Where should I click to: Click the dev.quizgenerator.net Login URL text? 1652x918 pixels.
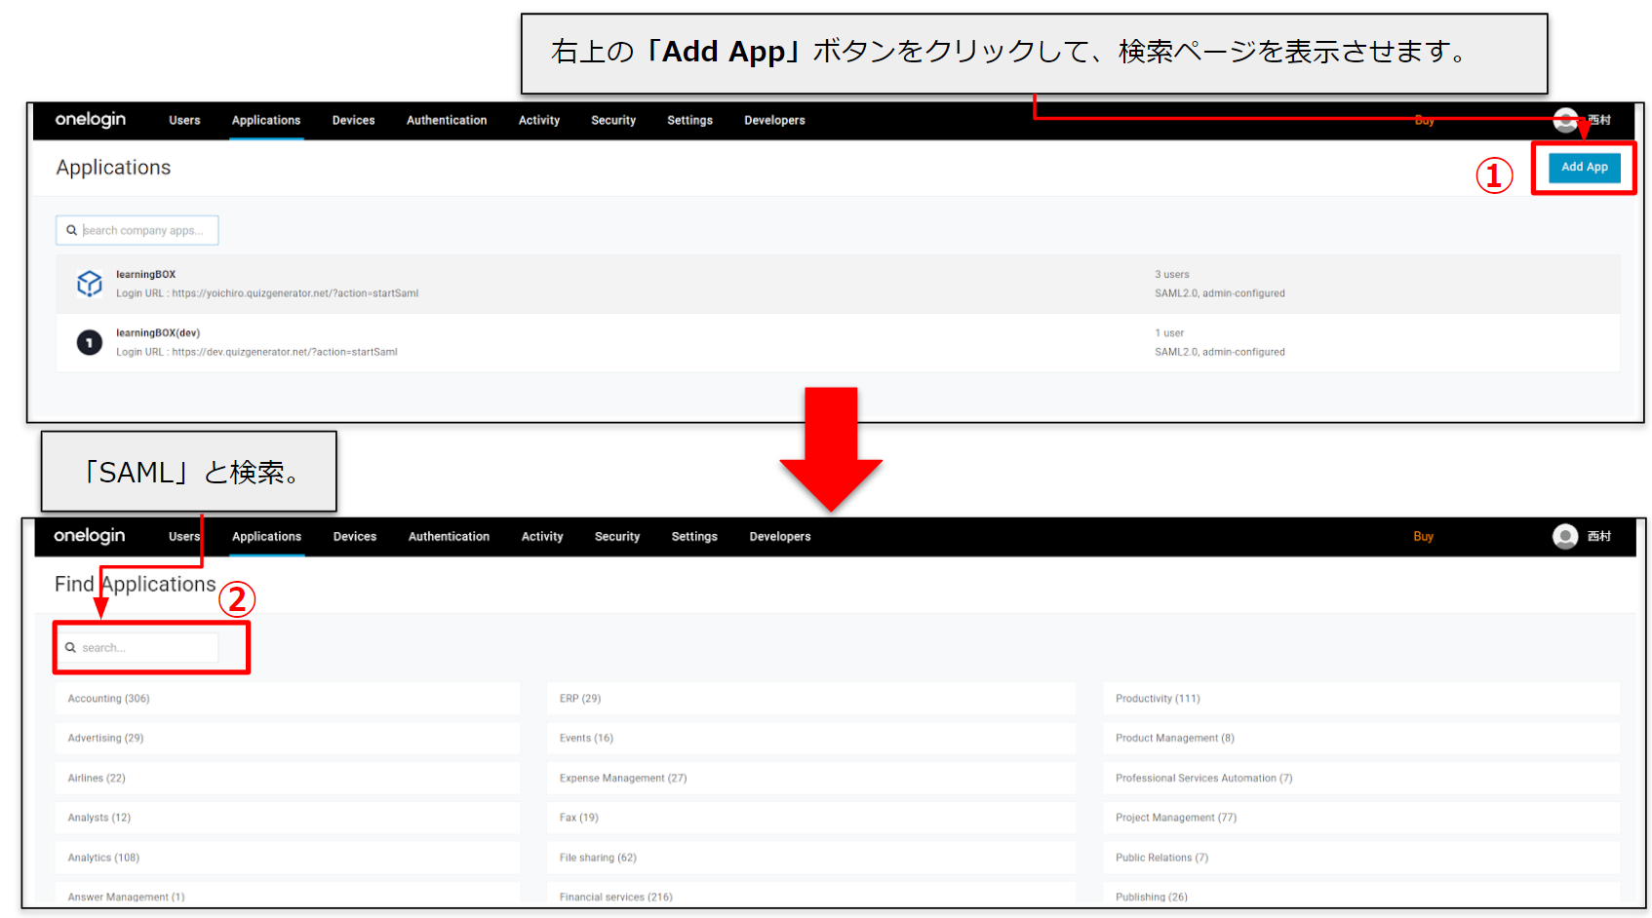point(256,352)
